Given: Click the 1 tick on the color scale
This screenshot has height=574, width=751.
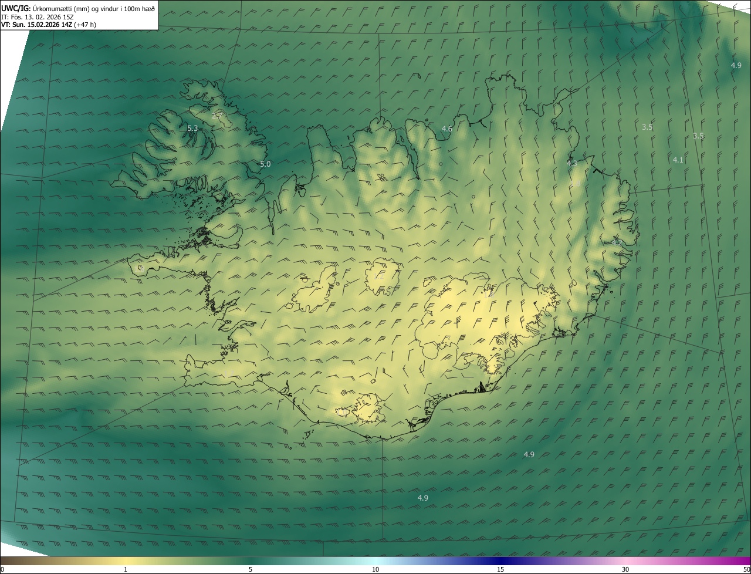Looking at the screenshot, I should (x=126, y=569).
